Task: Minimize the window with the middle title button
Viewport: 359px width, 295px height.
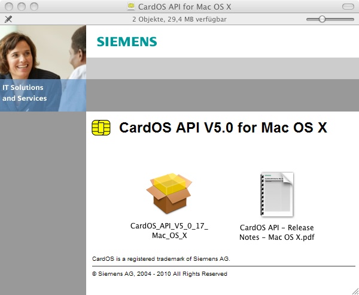Action: click(x=21, y=7)
